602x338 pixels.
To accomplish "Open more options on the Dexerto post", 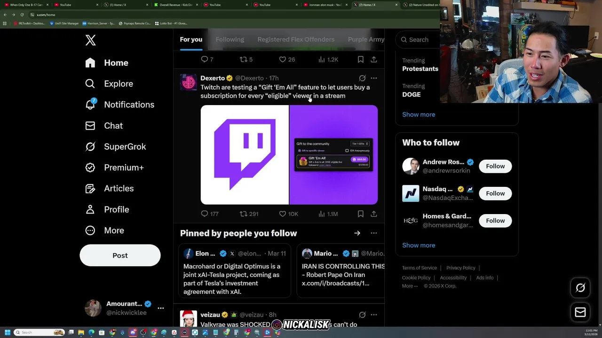I will [x=373, y=78].
